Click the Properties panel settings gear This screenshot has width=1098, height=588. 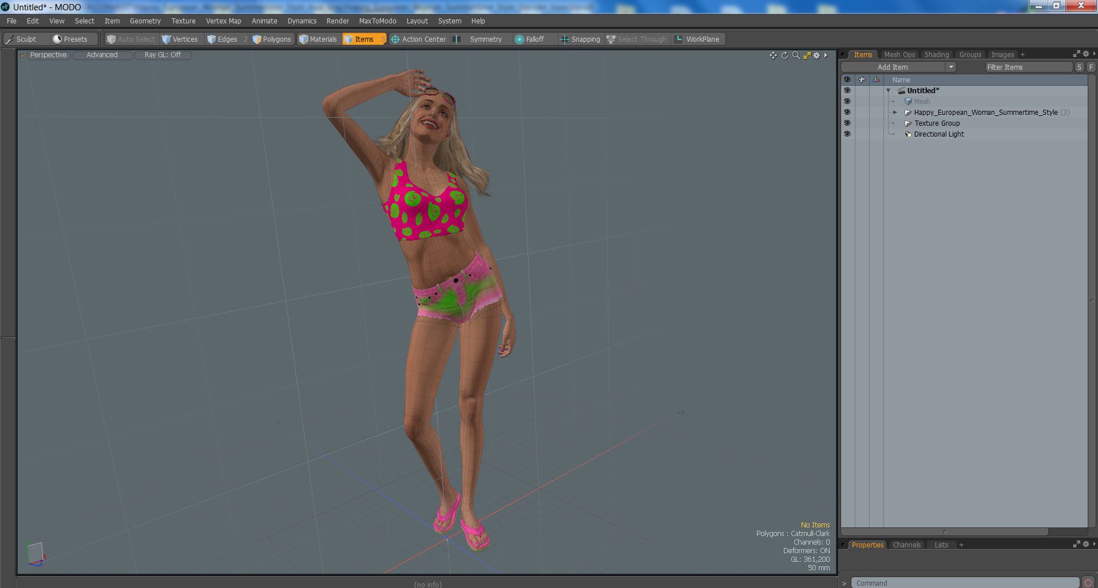click(1086, 545)
